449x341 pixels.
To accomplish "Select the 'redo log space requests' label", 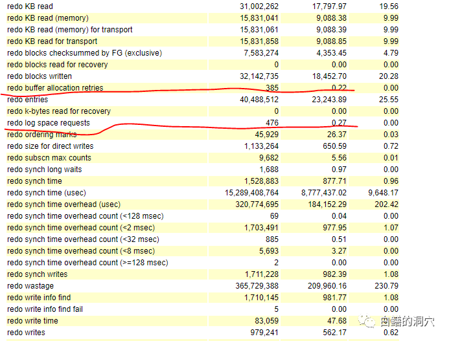I will coord(49,123).
